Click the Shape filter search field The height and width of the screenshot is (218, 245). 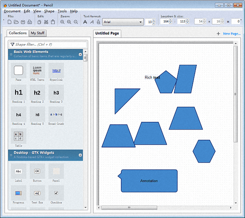tap(48, 44)
